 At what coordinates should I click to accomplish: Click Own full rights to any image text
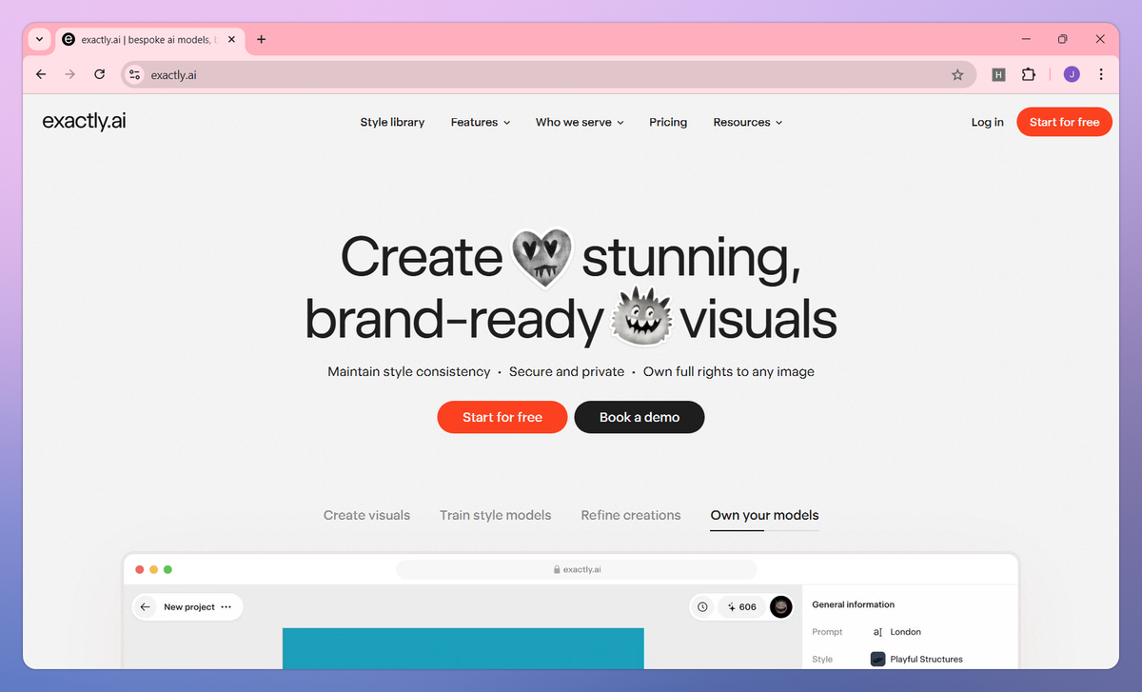pyautogui.click(x=729, y=371)
